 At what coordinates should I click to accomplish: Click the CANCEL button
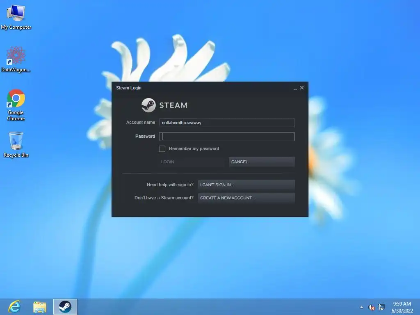click(262, 162)
